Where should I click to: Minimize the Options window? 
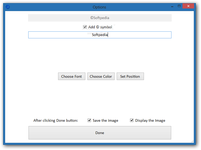tap(172, 6)
